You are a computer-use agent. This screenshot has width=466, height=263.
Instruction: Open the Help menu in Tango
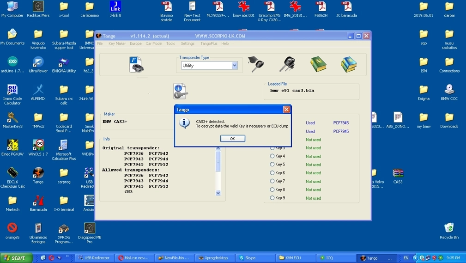click(x=225, y=43)
